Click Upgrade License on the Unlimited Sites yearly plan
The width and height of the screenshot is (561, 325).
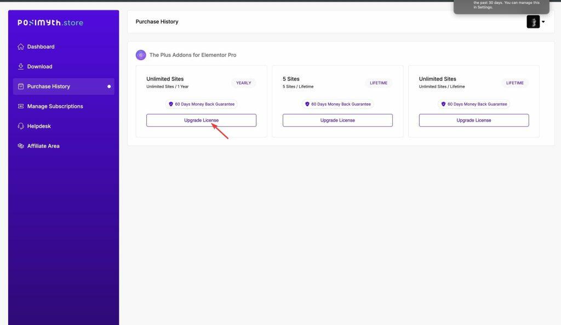click(201, 120)
